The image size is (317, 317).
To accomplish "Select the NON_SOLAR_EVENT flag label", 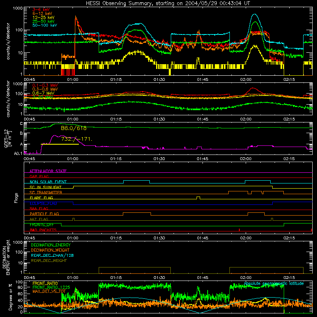I will coord(48,182).
